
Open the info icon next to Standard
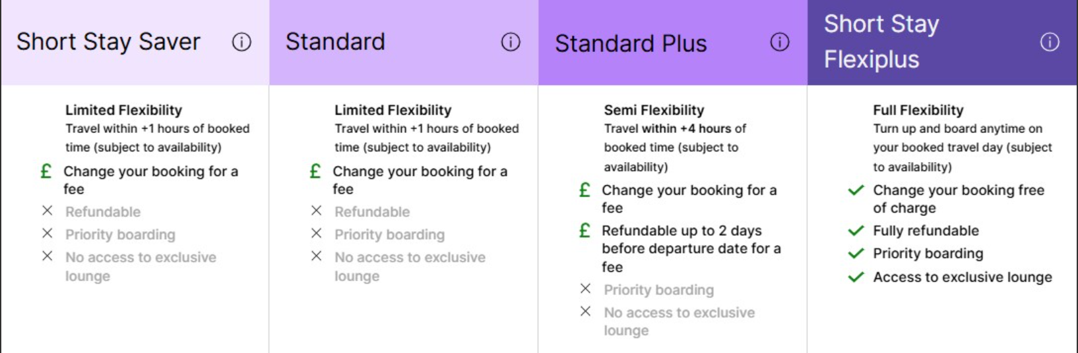(x=511, y=42)
